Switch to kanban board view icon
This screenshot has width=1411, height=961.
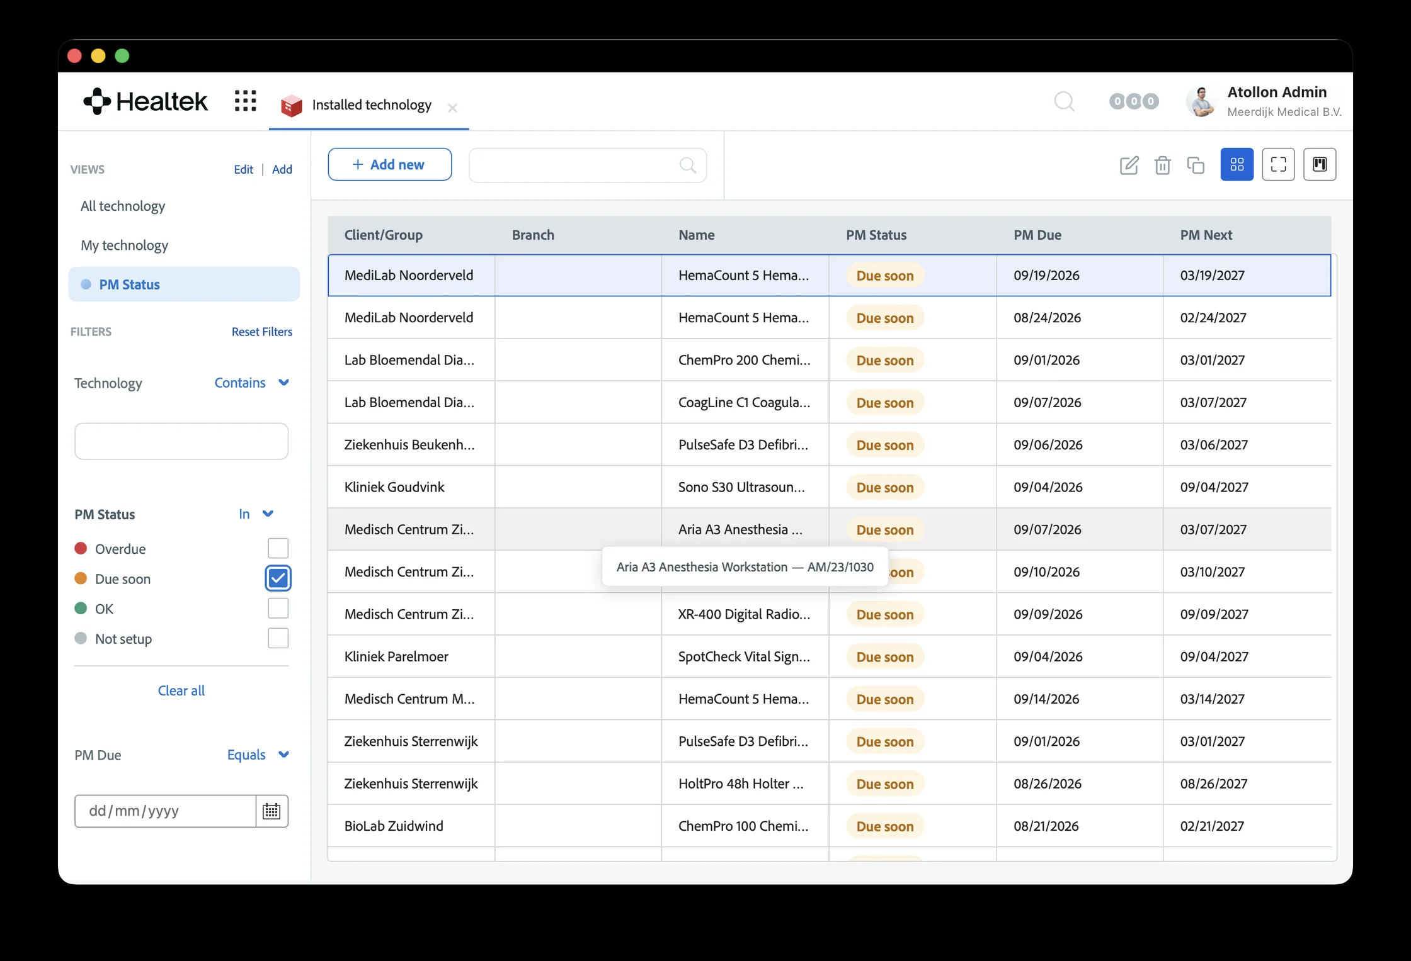(x=1320, y=164)
